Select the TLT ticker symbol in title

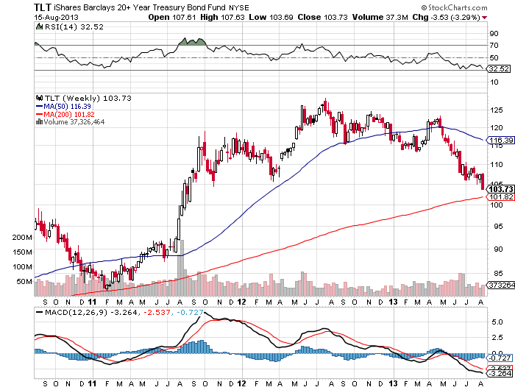pyautogui.click(x=43, y=7)
